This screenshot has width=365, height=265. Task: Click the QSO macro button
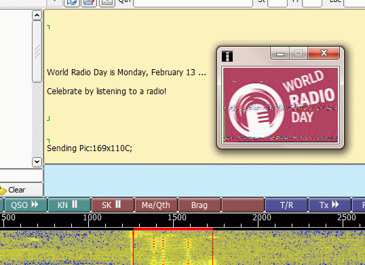click(26, 205)
